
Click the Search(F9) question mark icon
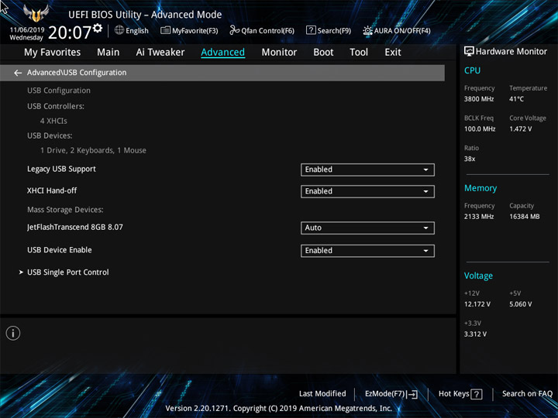[x=311, y=30]
